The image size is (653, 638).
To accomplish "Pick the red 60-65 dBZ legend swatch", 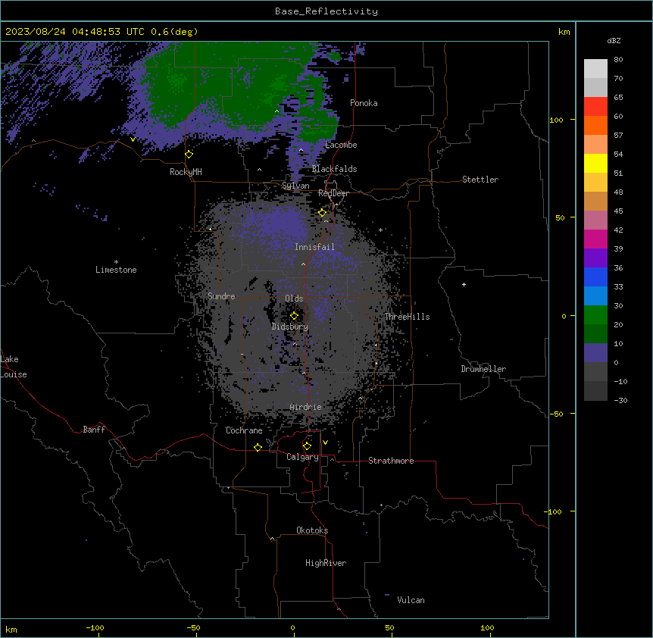I will coord(595,106).
